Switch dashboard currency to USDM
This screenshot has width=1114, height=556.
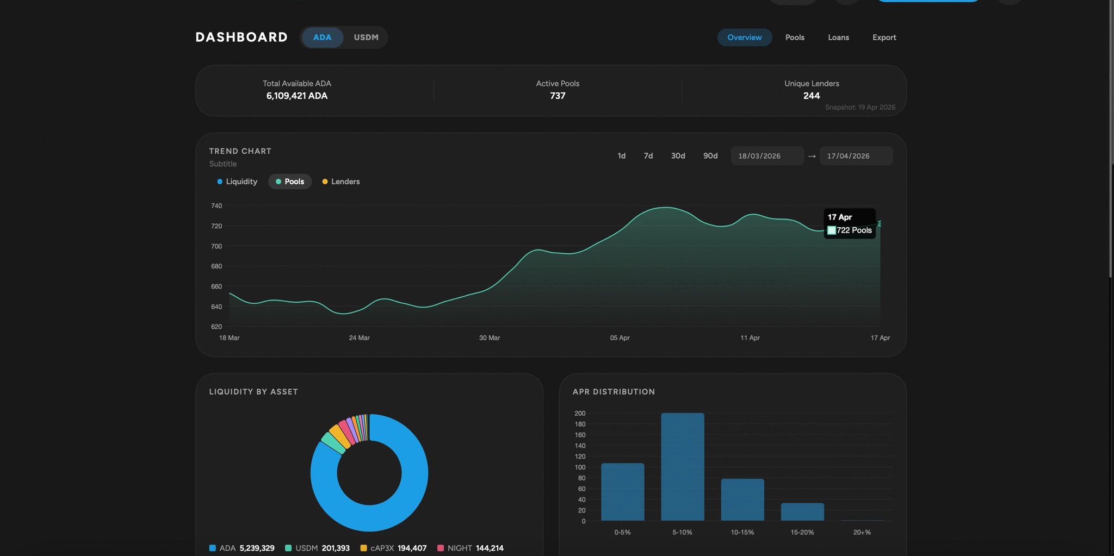366,38
